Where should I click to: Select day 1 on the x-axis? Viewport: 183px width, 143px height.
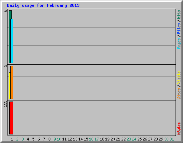point(12,139)
